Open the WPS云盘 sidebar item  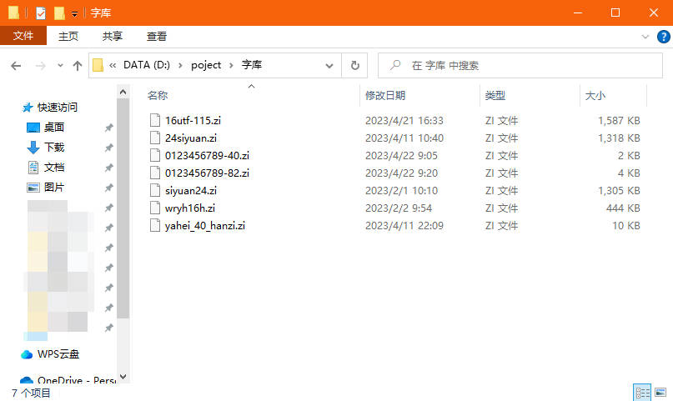[x=58, y=354]
